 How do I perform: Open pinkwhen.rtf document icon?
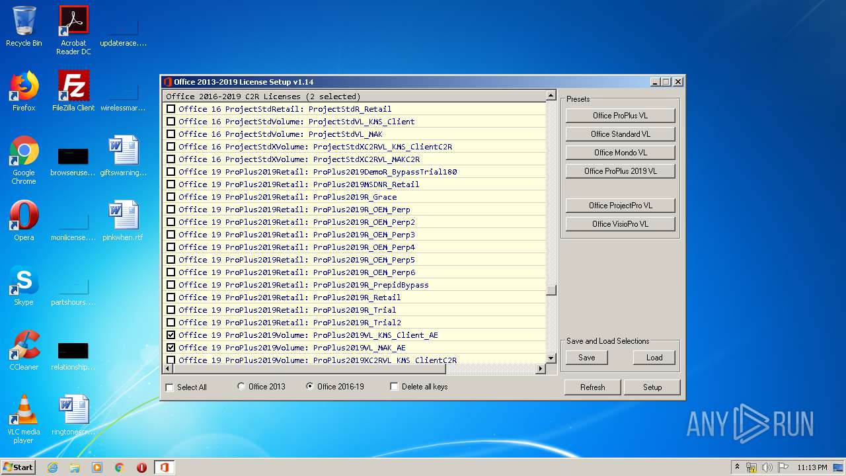pos(123,221)
